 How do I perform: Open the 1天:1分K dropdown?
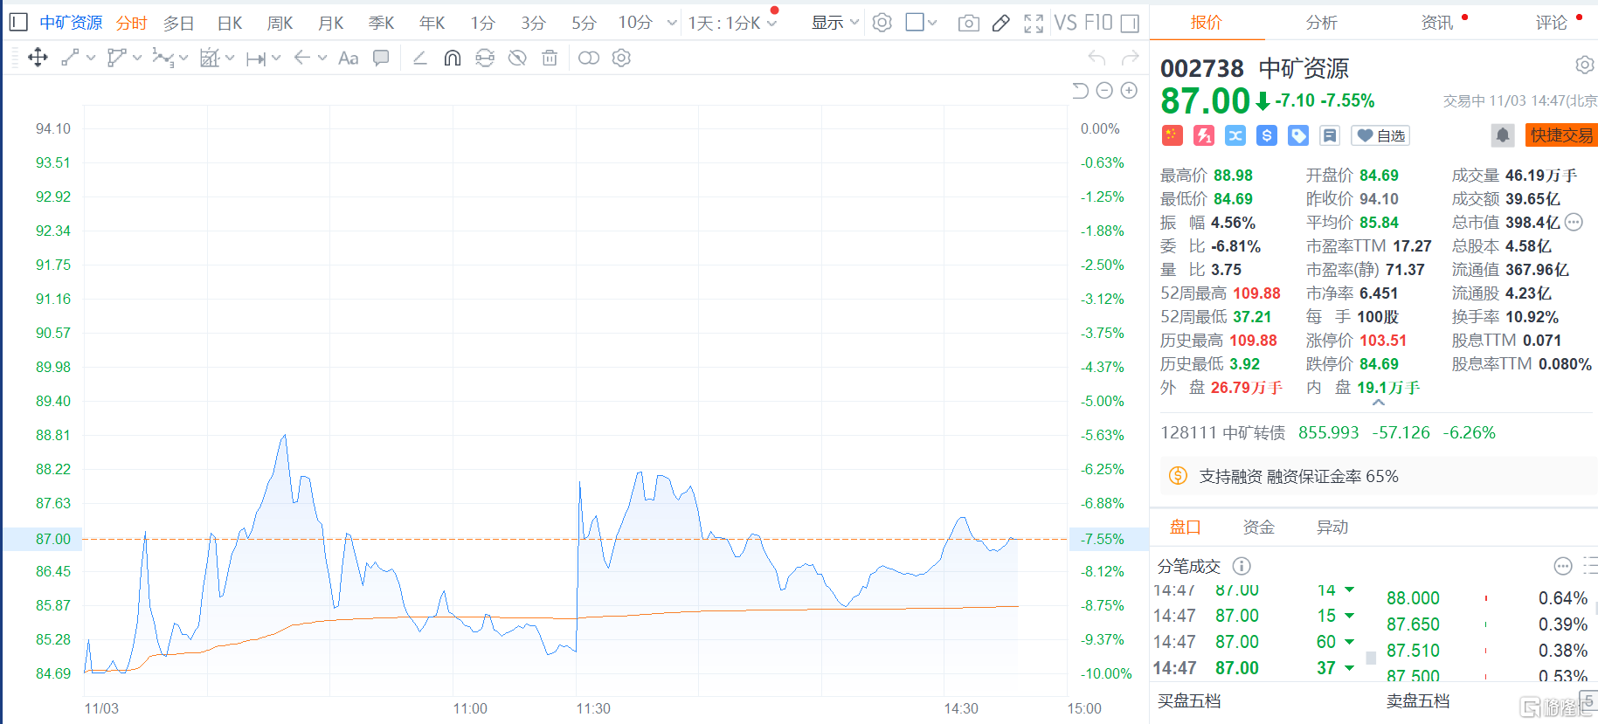pos(732,23)
